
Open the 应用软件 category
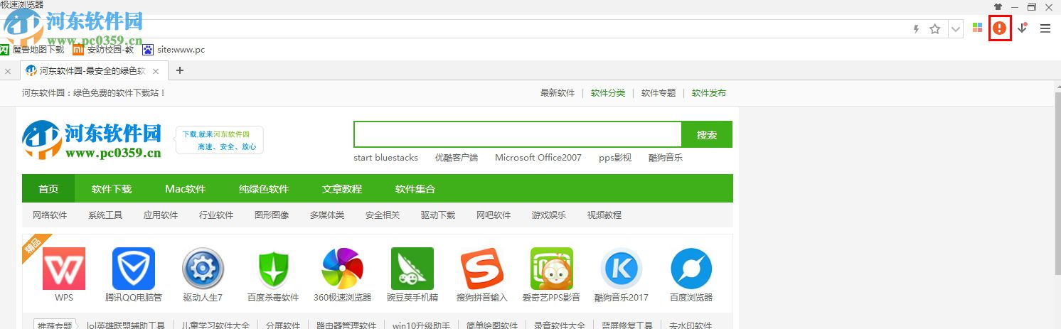[x=161, y=215]
